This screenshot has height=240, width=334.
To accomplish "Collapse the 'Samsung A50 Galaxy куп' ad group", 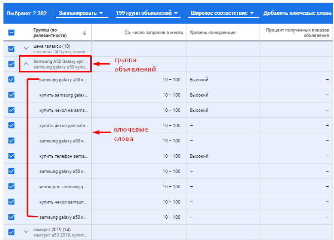I will pos(26,64).
